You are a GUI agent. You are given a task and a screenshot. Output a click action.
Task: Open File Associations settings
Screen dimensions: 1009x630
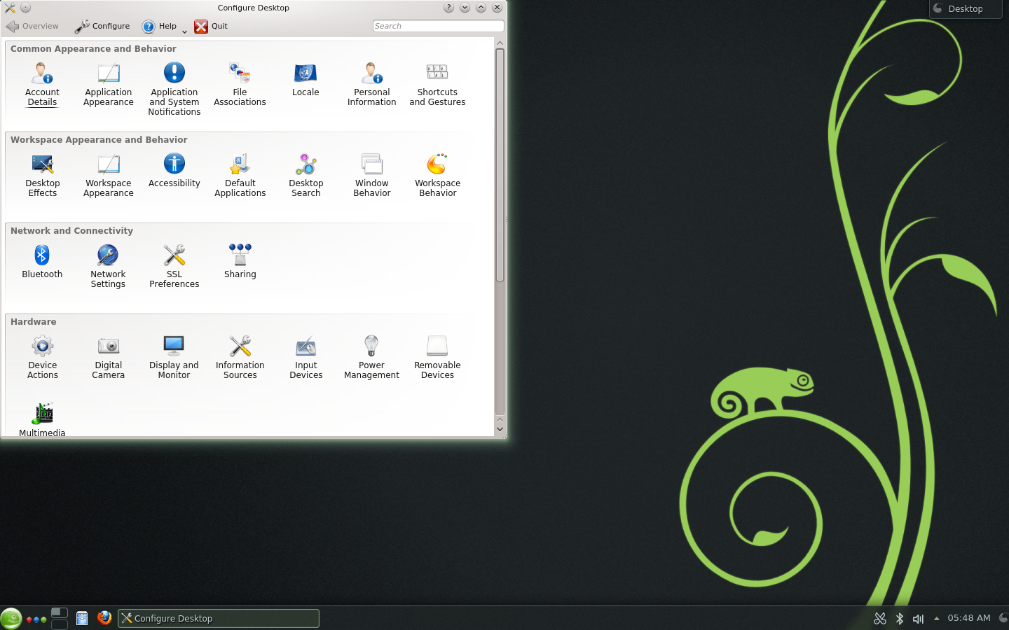point(240,84)
